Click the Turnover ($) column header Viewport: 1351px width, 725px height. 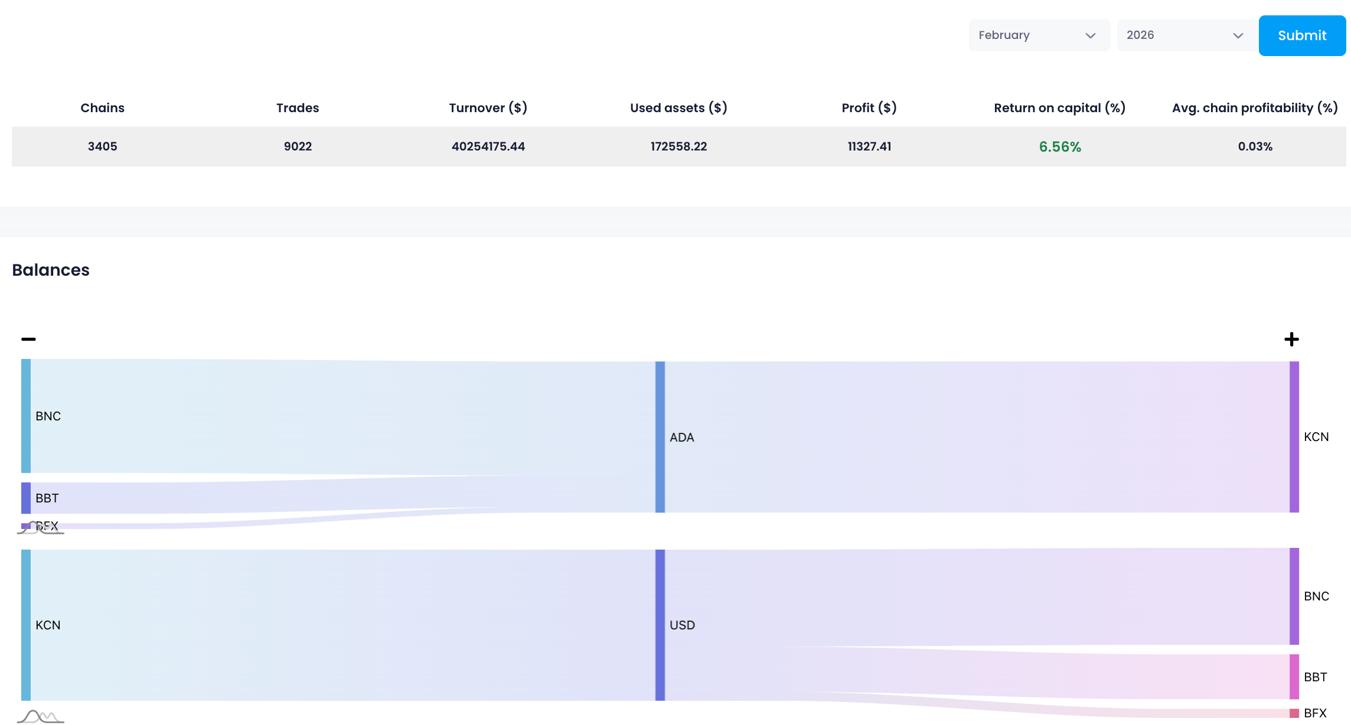(x=488, y=107)
